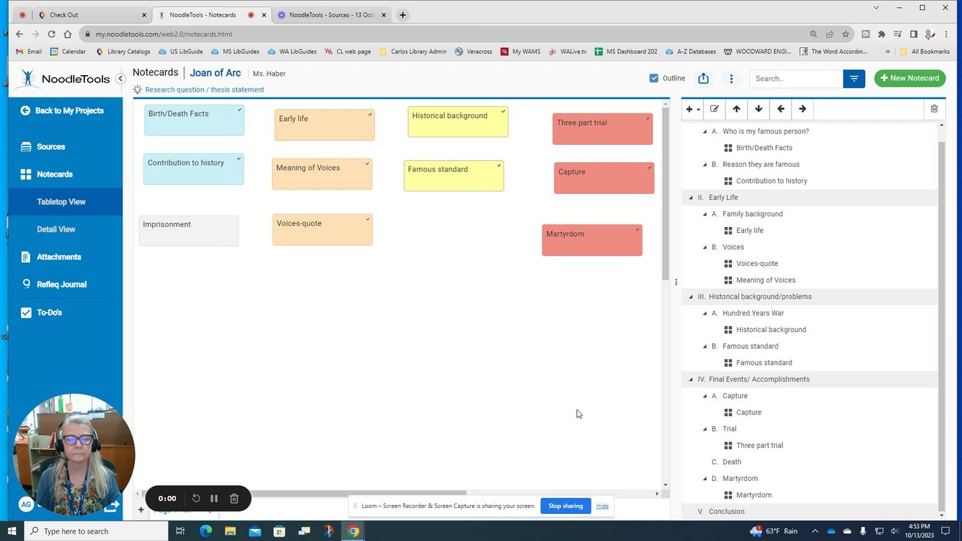
Task: Open the three-dot more options menu
Action: [x=731, y=78]
